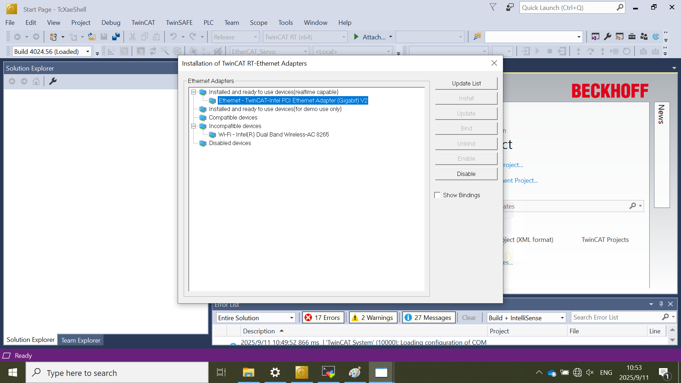Open the Build 4024.56 version dropdown
The width and height of the screenshot is (681, 383).
pos(88,51)
